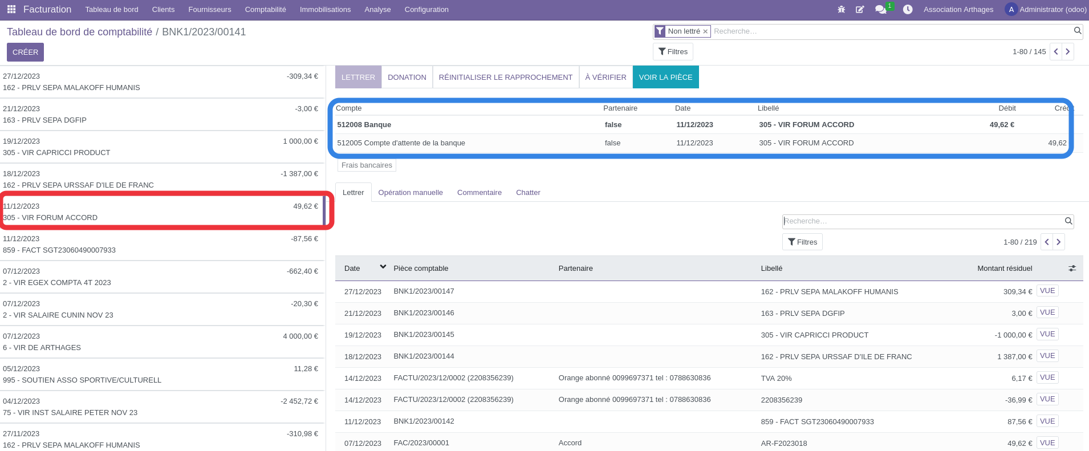Click the VOIR LA PIÈCE button

pyautogui.click(x=665, y=77)
